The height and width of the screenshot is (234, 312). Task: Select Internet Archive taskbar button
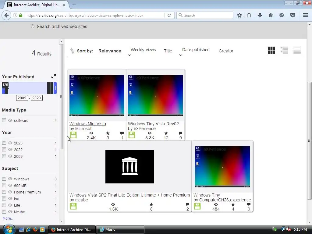click(x=72, y=229)
